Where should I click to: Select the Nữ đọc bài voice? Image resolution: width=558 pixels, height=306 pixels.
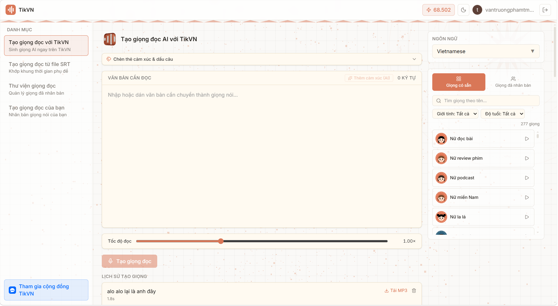[x=483, y=139]
